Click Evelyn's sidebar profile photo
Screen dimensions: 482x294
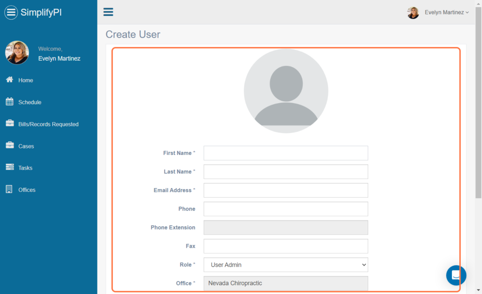[x=17, y=53]
